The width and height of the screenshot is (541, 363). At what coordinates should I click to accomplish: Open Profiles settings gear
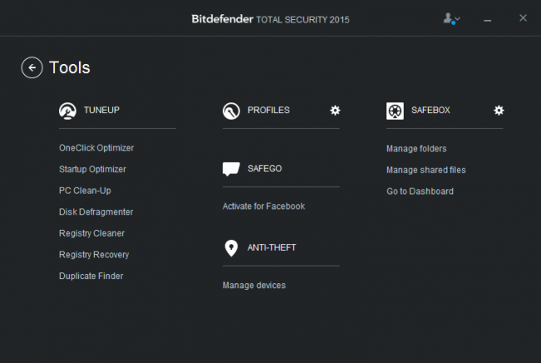(x=335, y=110)
